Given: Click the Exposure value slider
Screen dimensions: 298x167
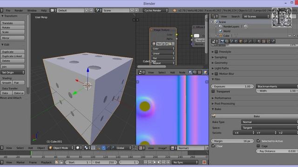Looking at the screenshot, I should (233, 86).
